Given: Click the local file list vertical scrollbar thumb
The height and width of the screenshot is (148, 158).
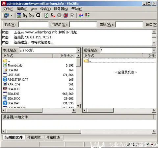Looking at the screenshot, I should (x=78, y=62).
